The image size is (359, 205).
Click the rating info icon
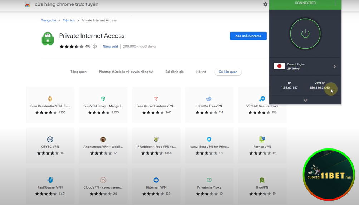point(94,47)
